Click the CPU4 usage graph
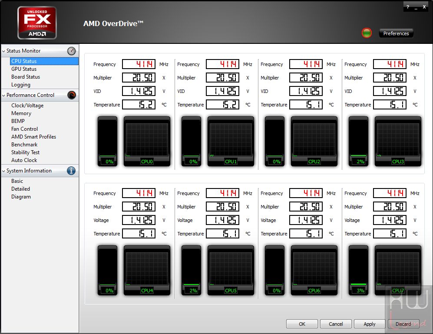The height and width of the screenshot is (334, 433). pyautogui.click(x=147, y=270)
